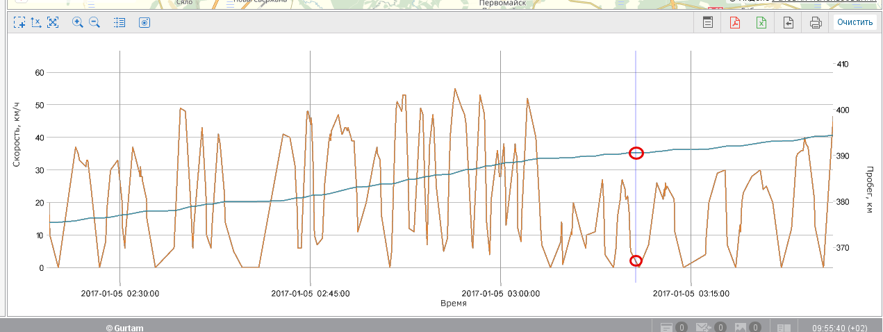Toggle the map tracking target icon
The image size is (883, 332).
click(145, 22)
